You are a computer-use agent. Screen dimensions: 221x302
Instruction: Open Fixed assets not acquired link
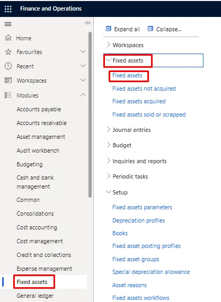[x=144, y=88]
